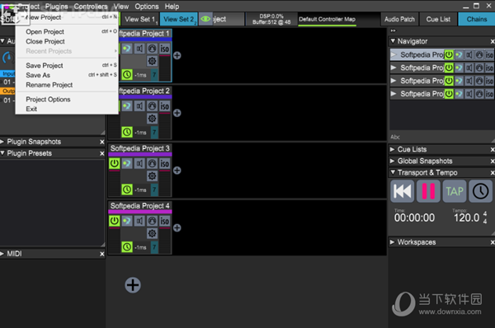Expand the second Softpedia Project row in Navigator
Viewport: 495px width, 328px height.
394,68
